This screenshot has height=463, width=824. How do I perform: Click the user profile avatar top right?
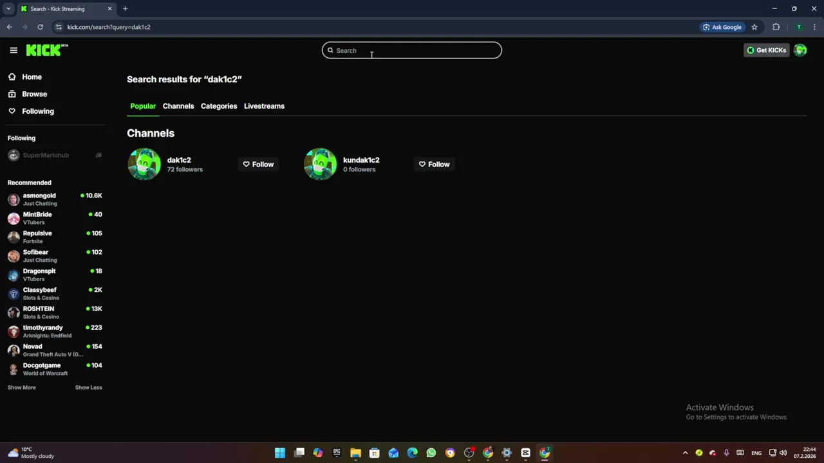coord(800,50)
